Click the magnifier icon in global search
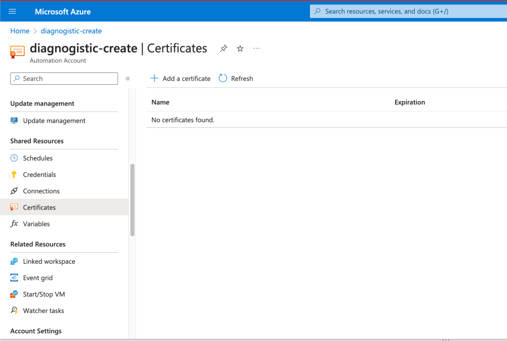This screenshot has width=507, height=341. coord(317,11)
